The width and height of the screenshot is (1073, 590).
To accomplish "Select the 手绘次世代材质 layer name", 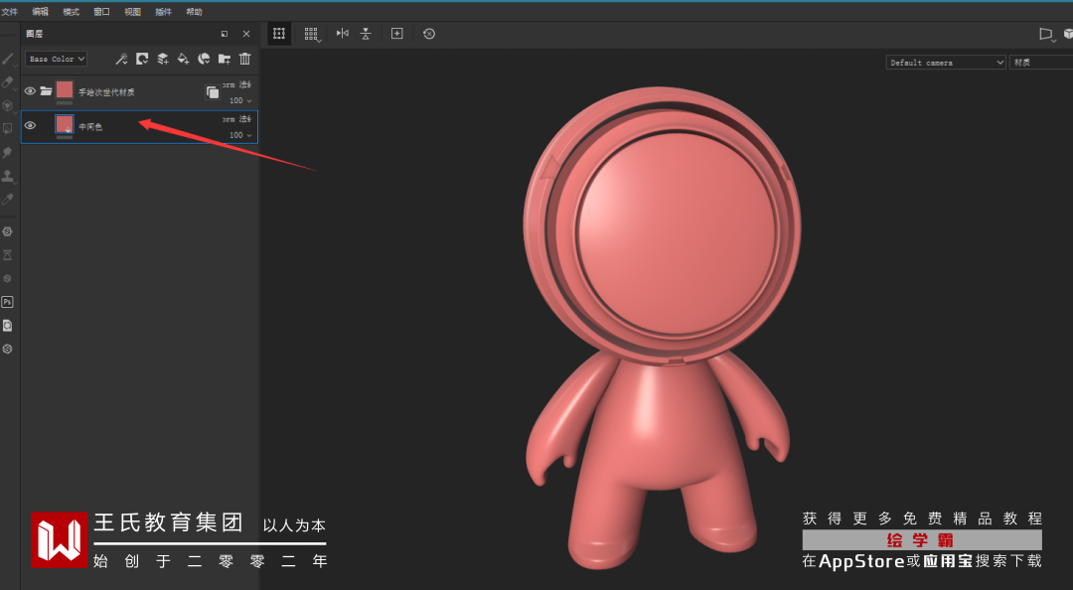I will click(106, 92).
